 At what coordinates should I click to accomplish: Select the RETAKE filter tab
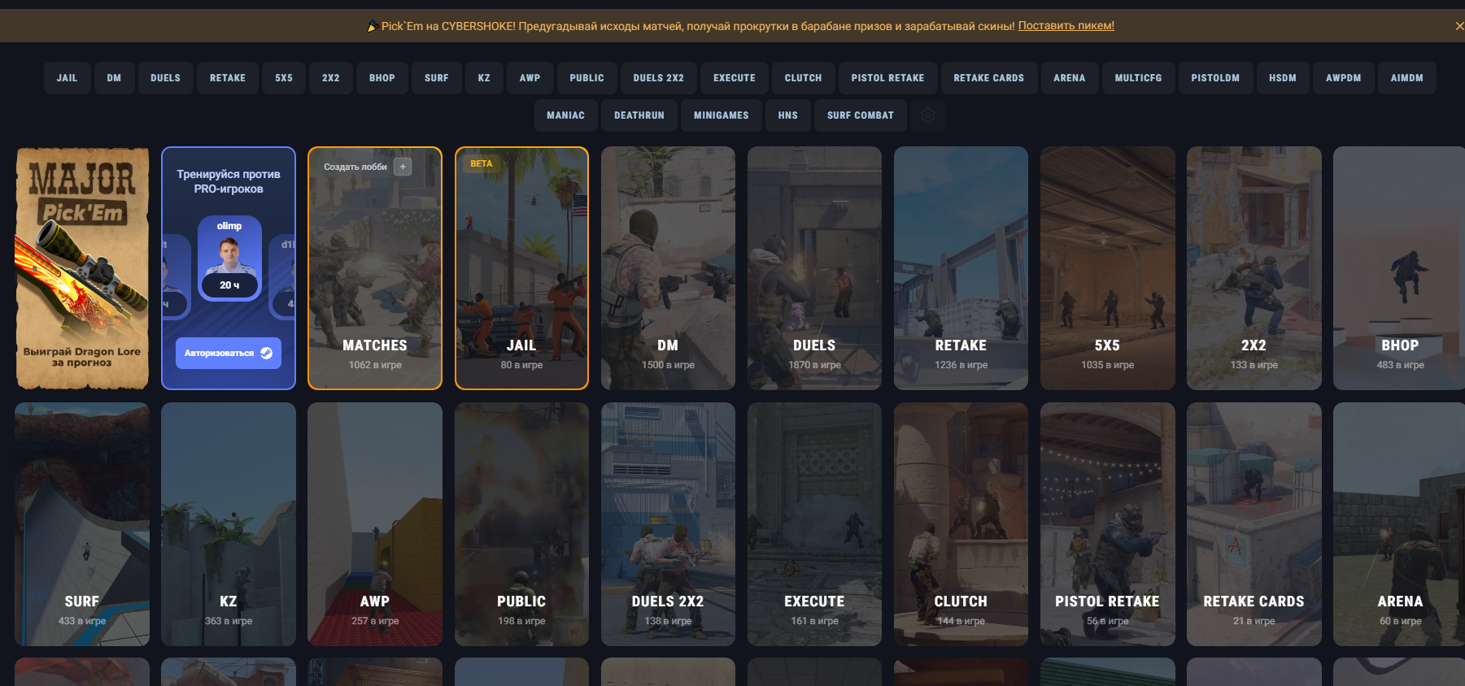tap(227, 78)
